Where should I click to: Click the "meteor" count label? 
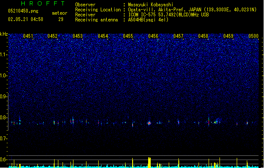pyautogui.click(x=60, y=13)
